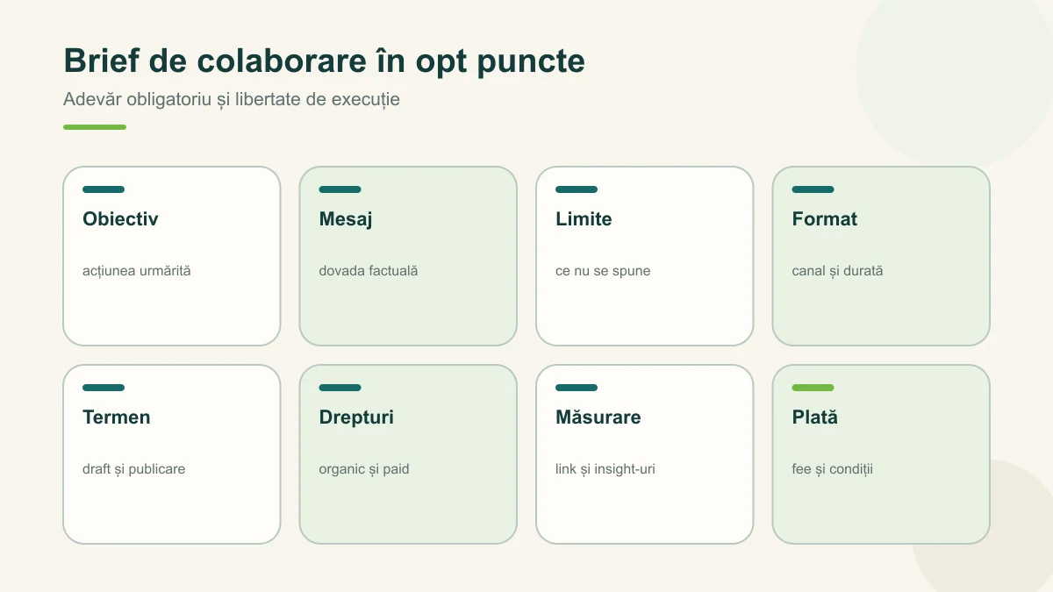Select the 'Obiectiv' card heading
The width and height of the screenshot is (1053, 592).
(120, 219)
